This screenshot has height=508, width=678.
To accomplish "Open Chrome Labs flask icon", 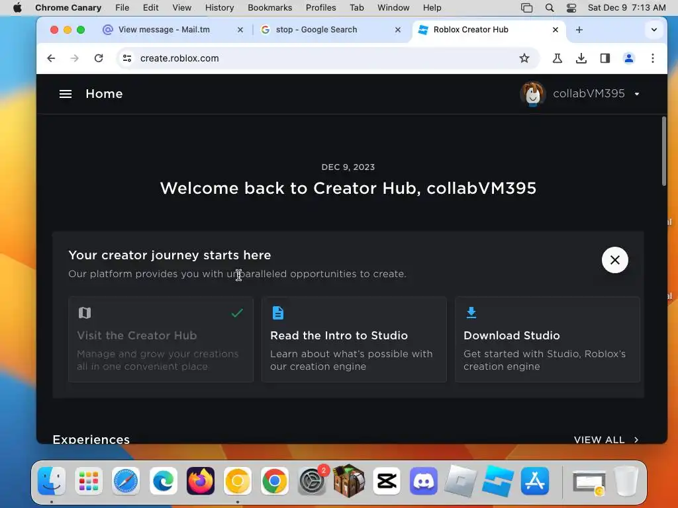I will coord(557,58).
